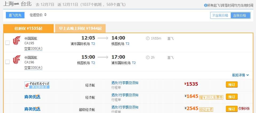Open 退改/行李额及须知 link for ¥1645 fare
256x113 pixels.
[x=125, y=95]
